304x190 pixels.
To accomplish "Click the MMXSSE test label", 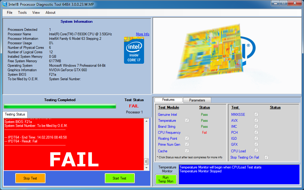I will click(x=238, y=115).
